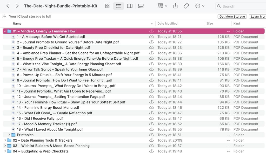Select 14 - Feminine Energy Boost Menu.pdf
This screenshot has height=153, width=266.
(48, 108)
